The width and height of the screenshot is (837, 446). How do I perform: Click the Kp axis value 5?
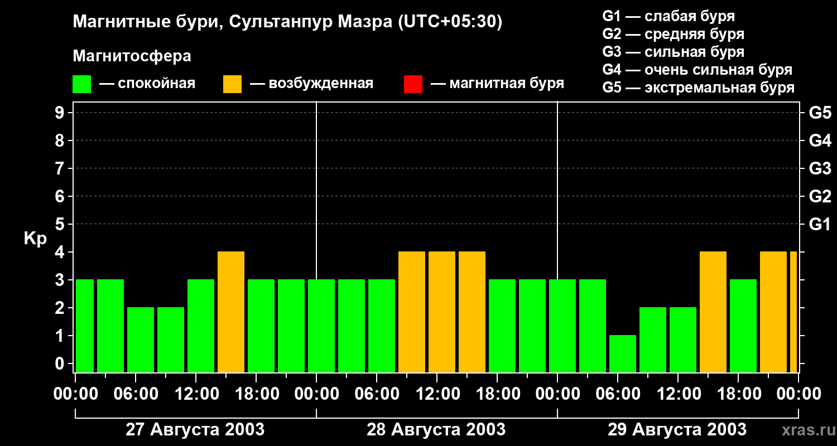61,224
